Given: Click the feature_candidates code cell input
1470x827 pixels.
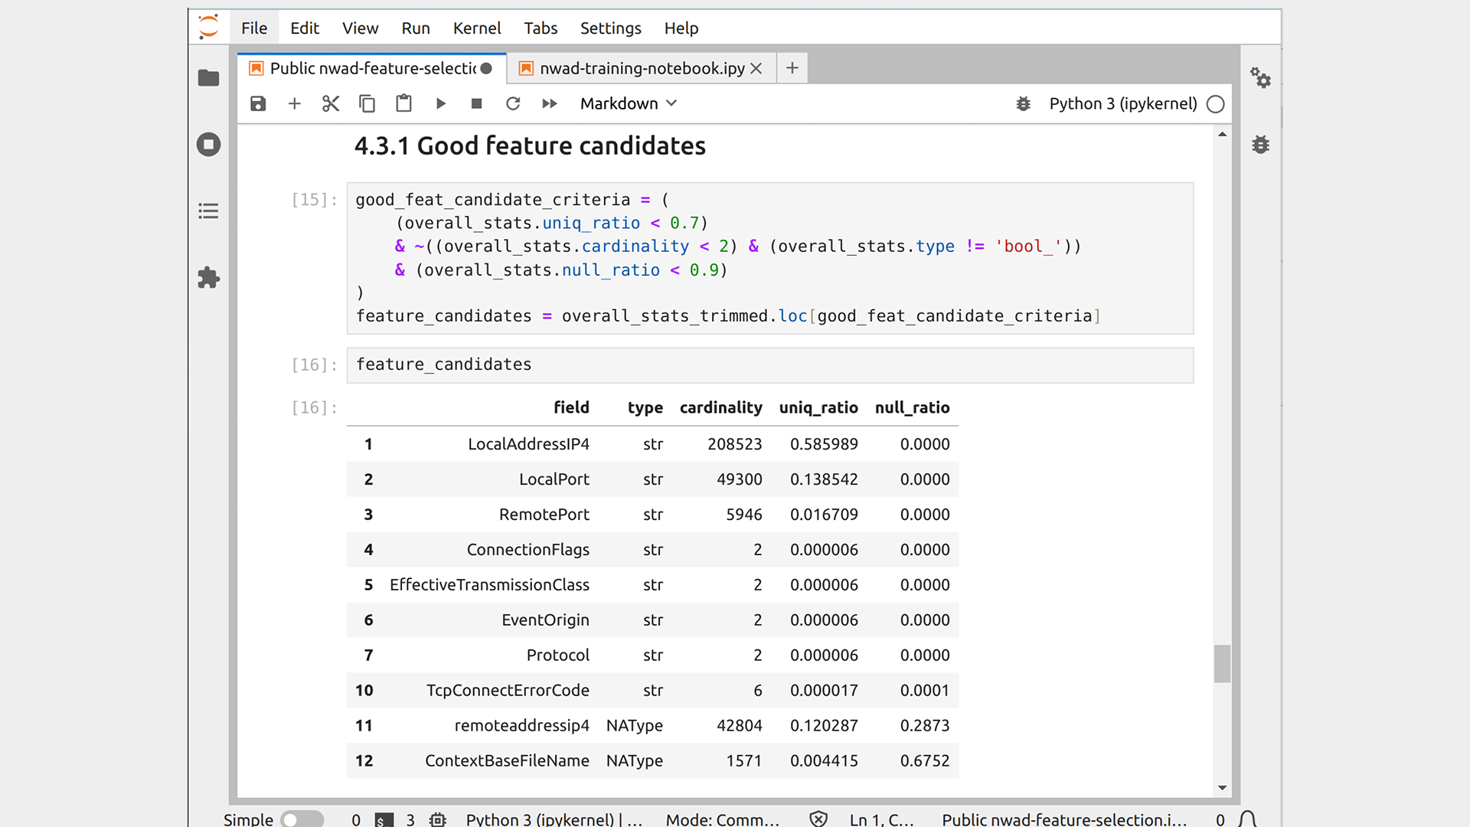Looking at the screenshot, I should click(769, 365).
